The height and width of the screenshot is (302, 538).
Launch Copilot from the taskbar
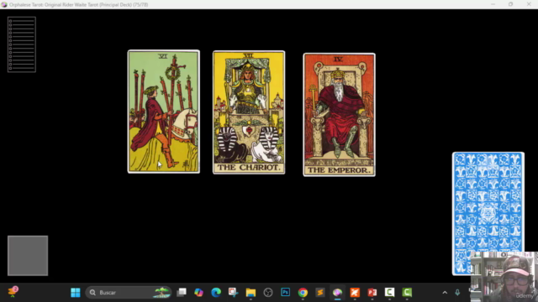[x=198, y=293]
